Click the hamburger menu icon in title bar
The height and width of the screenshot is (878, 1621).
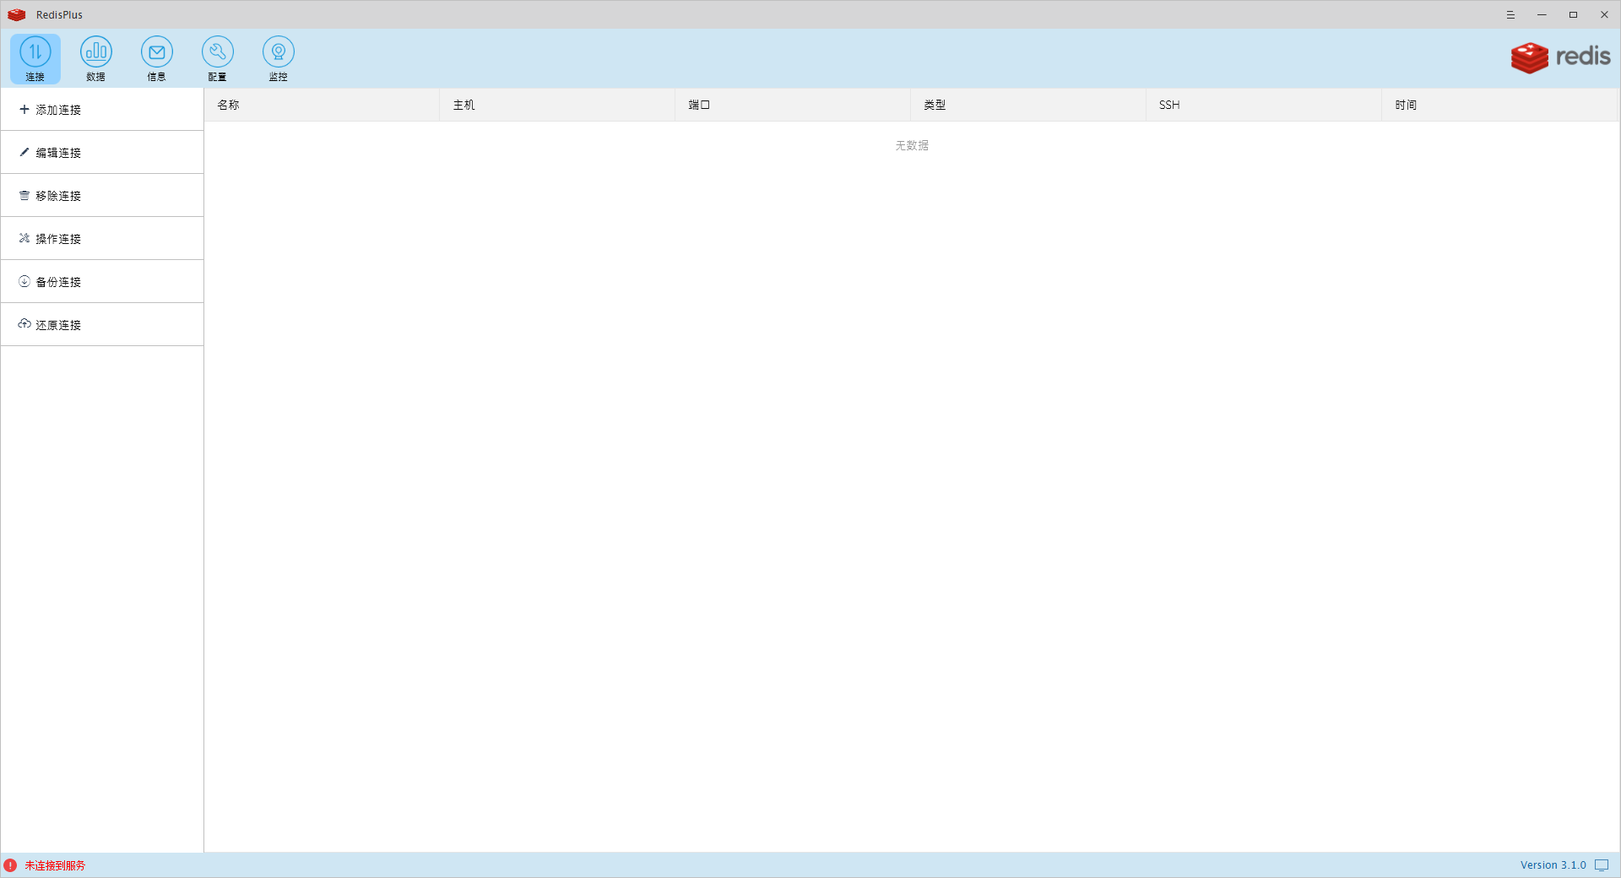(1510, 14)
